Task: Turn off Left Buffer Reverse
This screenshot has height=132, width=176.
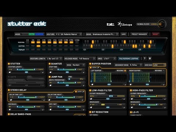Action: (125, 71)
